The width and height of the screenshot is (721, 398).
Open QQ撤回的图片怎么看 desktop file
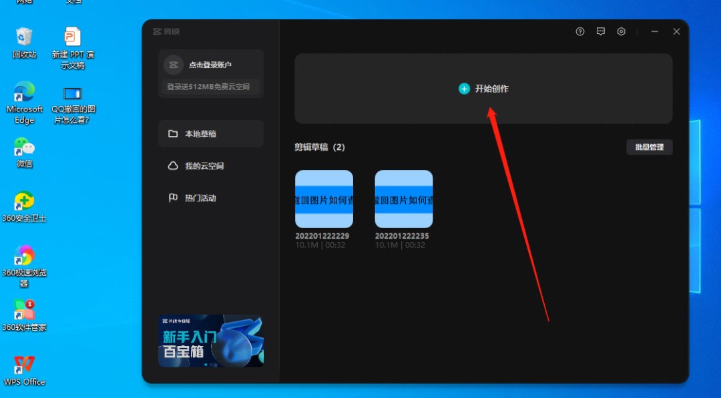(x=73, y=104)
